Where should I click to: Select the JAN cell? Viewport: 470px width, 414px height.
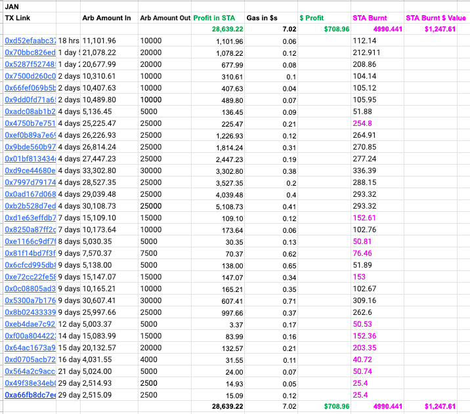30,7
